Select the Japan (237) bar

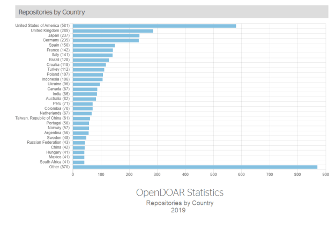[106, 35]
